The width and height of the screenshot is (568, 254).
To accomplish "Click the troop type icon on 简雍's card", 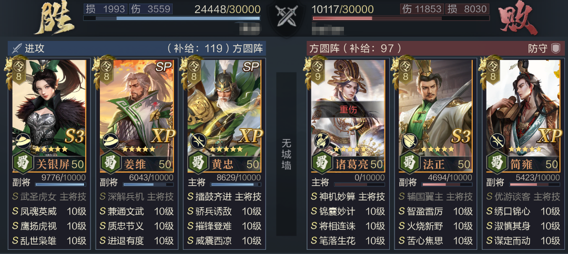I will click(x=497, y=140).
